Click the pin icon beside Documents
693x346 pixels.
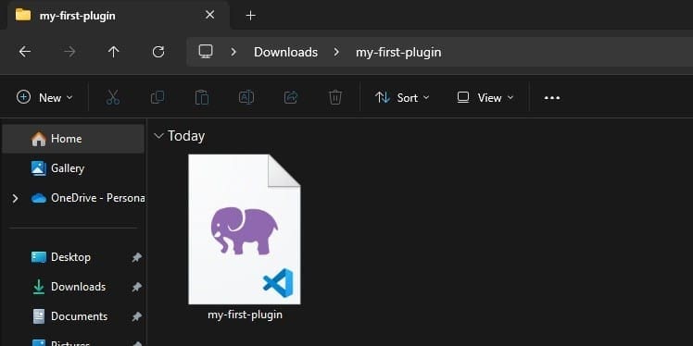point(137,316)
